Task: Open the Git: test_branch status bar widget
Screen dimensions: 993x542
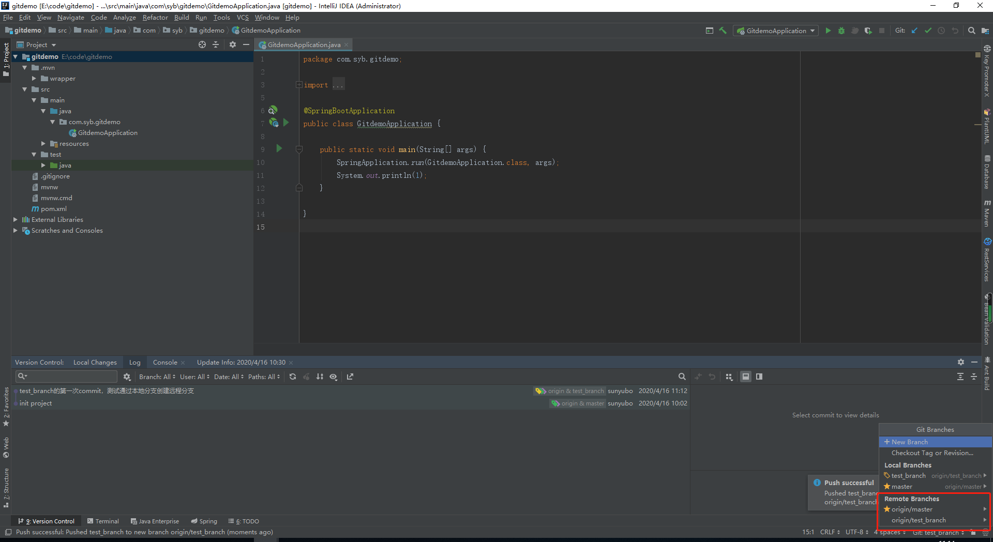Action: coord(938,532)
